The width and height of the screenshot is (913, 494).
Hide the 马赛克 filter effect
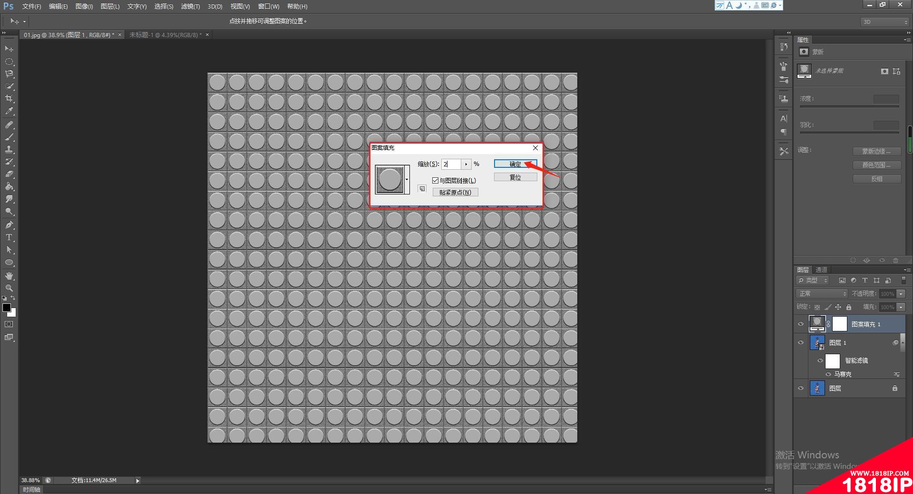pyautogui.click(x=828, y=374)
